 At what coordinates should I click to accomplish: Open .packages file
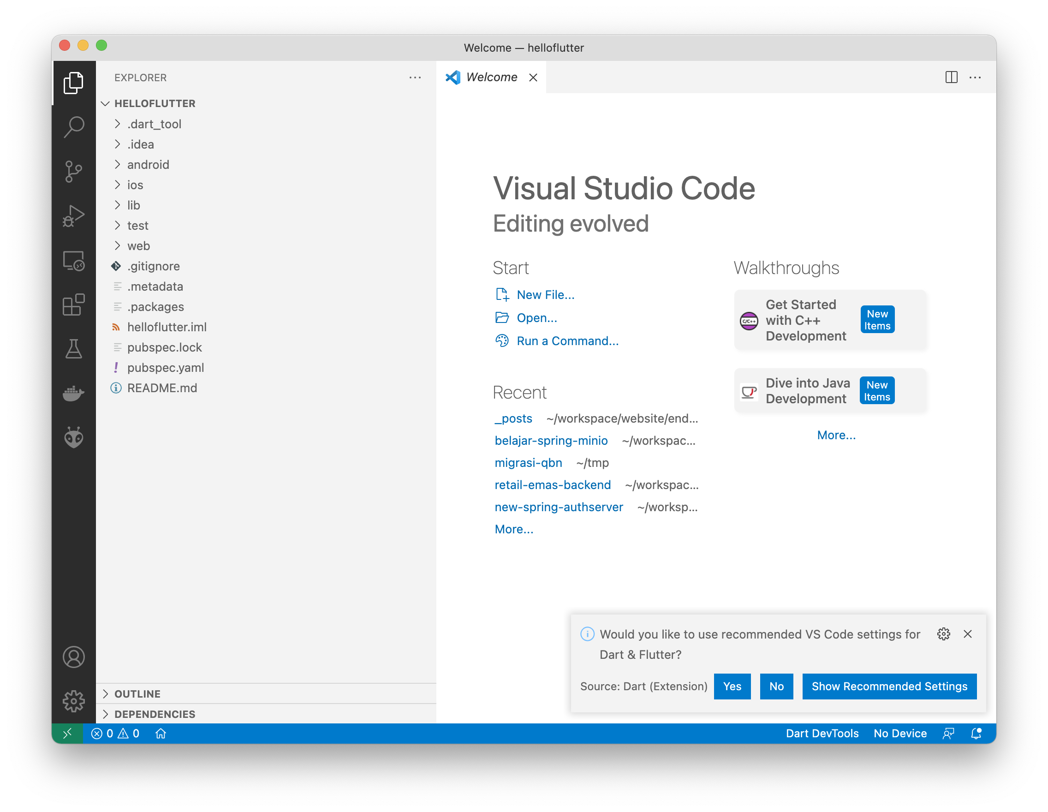[266, 306]
